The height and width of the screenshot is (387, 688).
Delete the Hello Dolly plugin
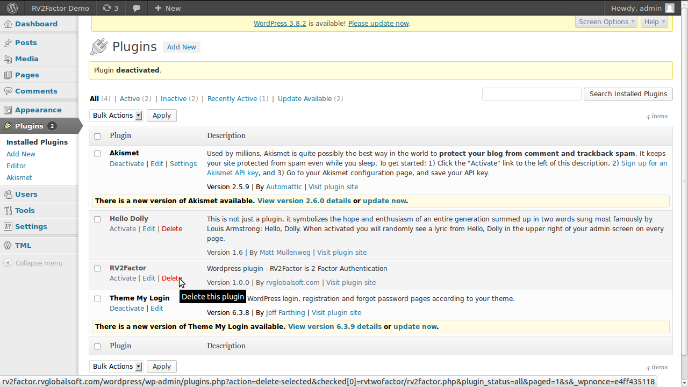172,228
